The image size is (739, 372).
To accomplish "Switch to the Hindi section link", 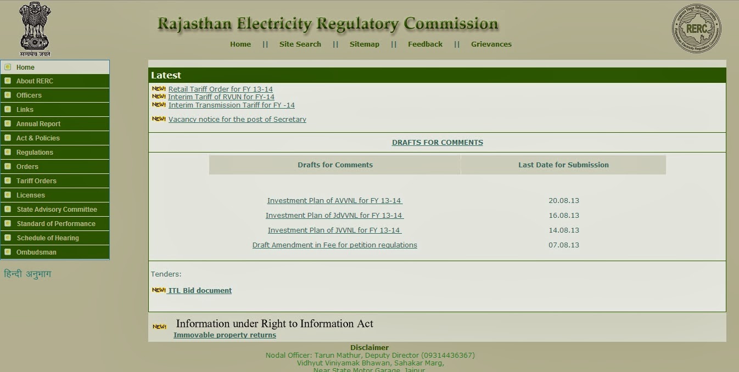I will [x=27, y=274].
